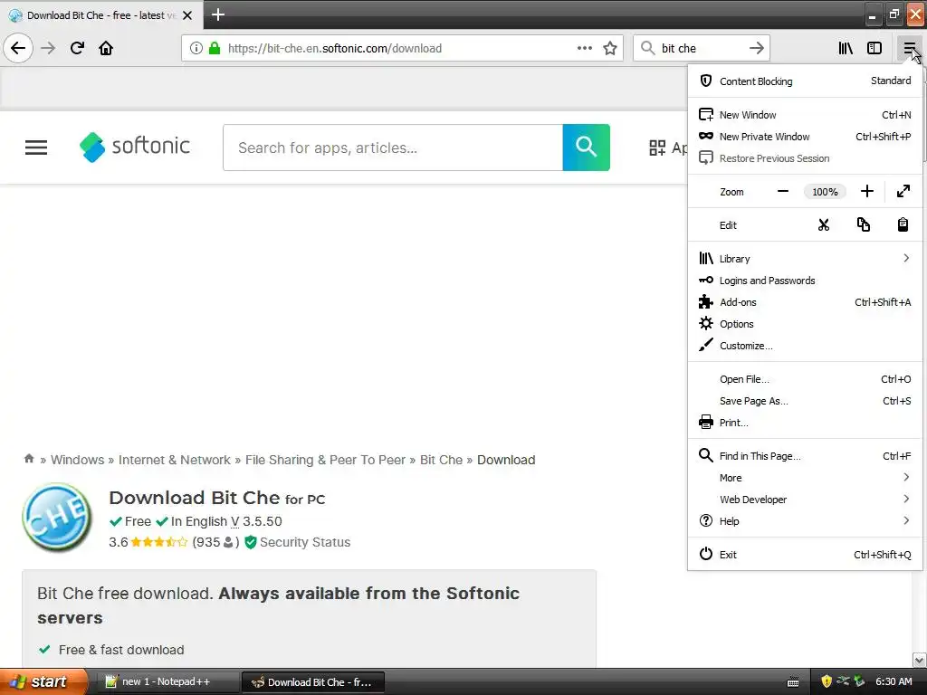Click the Bit Che app logo
The image size is (927, 695).
[57, 518]
